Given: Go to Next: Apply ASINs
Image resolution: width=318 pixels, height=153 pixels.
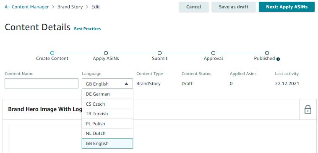Looking at the screenshot, I should click(x=287, y=7).
